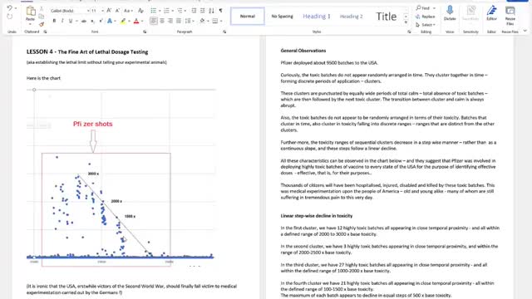Image resolution: width=532 pixels, height=299 pixels.
Task: Click the Line and Paragraph Spacing icon
Action: [188, 21]
